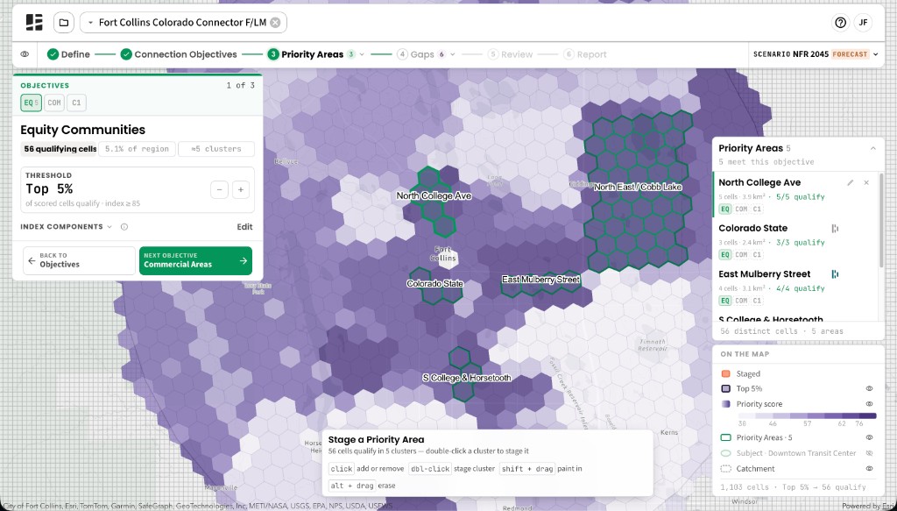
Task: Select the COM objective chip
Action: 54,103
